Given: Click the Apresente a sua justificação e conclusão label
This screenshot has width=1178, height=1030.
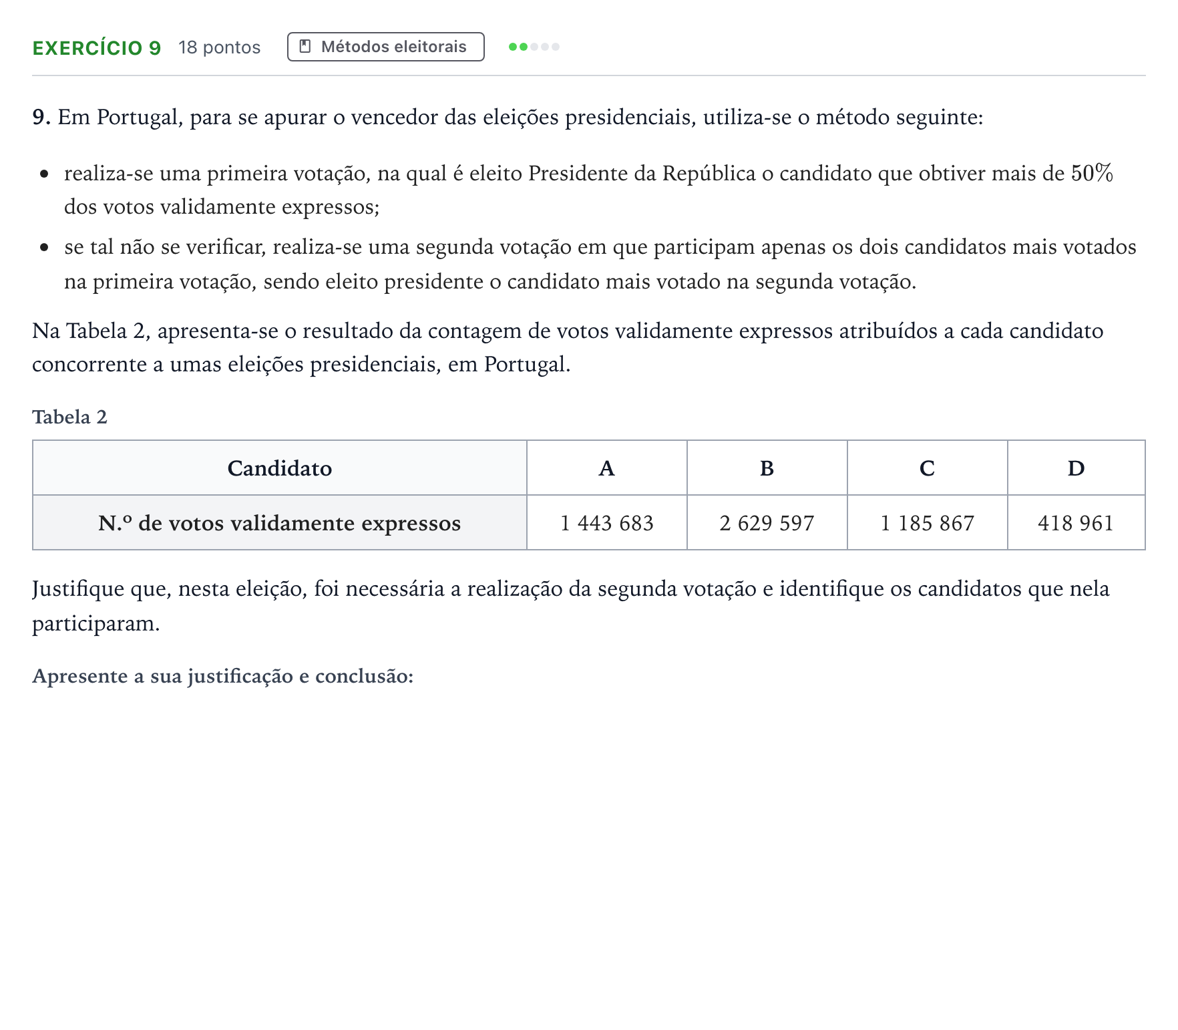Looking at the screenshot, I should [223, 676].
